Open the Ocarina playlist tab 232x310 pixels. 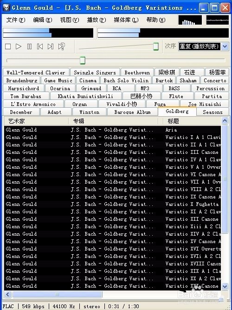click(x=60, y=88)
